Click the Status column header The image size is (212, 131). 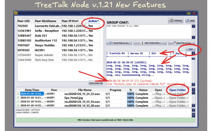pos(143,90)
